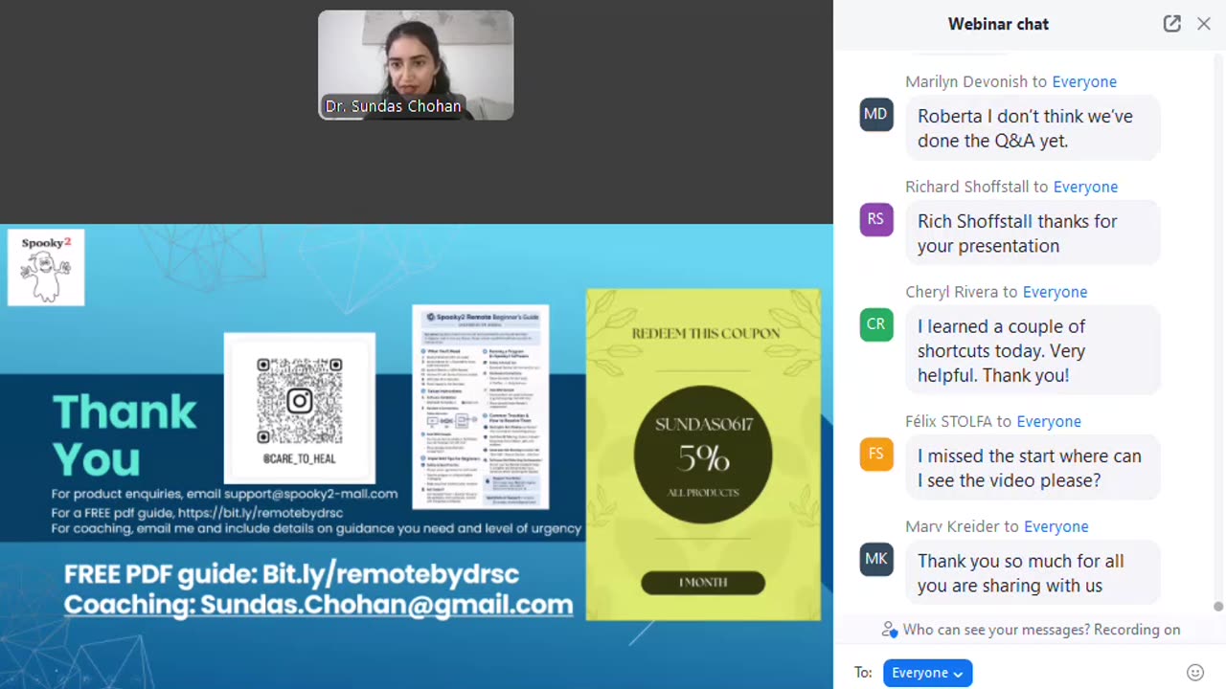
Task: Click 'Everyone' link after Félix STOLFA
Action: tap(1049, 421)
